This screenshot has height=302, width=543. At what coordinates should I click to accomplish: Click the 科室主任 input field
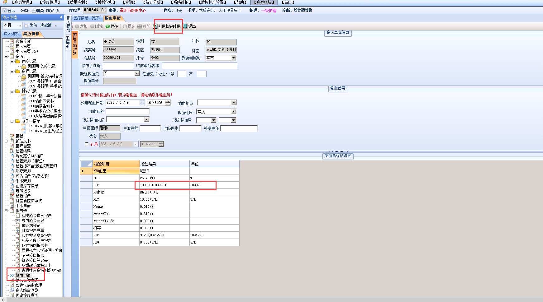click(x=239, y=128)
